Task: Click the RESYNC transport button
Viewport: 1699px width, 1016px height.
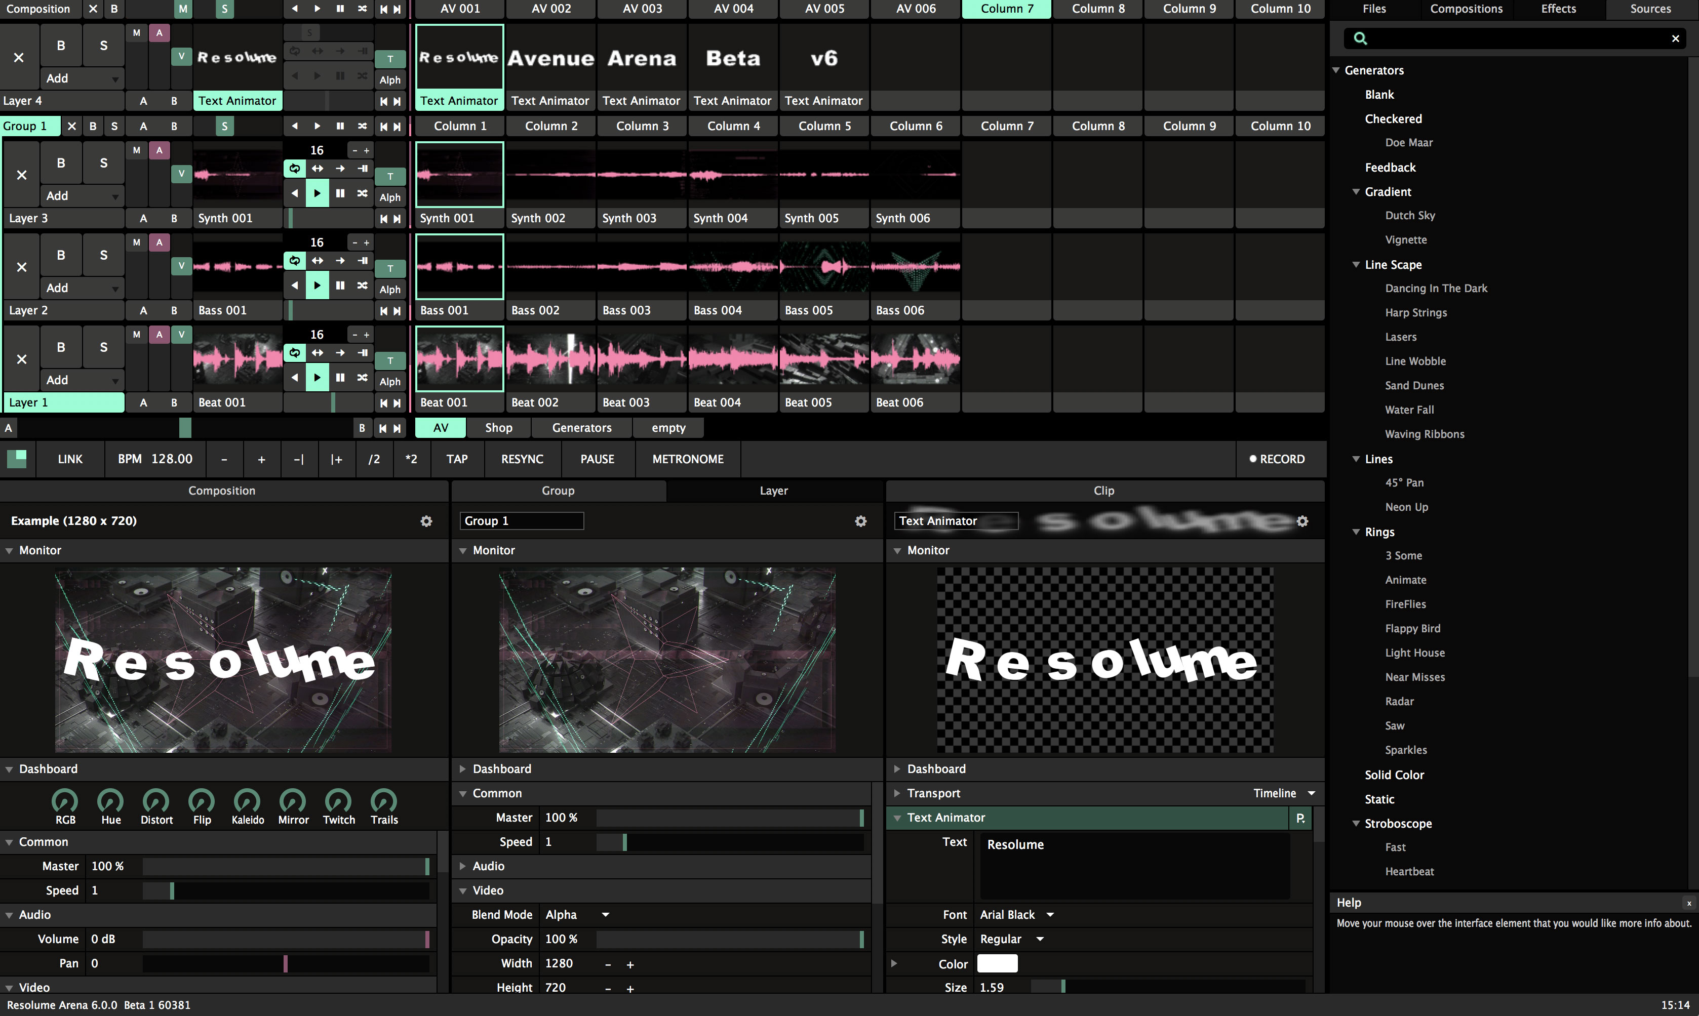Action: pyautogui.click(x=523, y=459)
